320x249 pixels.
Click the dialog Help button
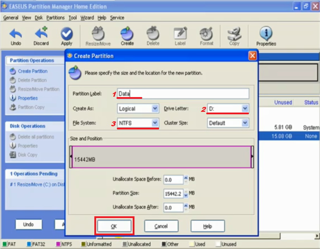point(208,226)
